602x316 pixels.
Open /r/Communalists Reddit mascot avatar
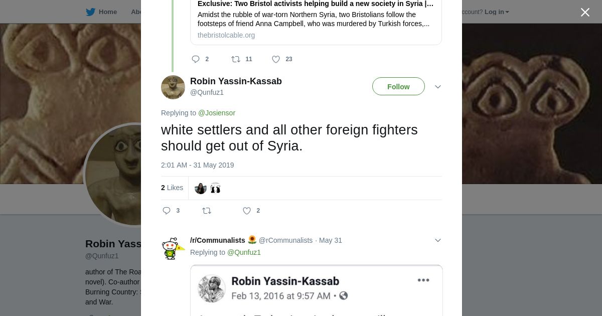pos(173,249)
